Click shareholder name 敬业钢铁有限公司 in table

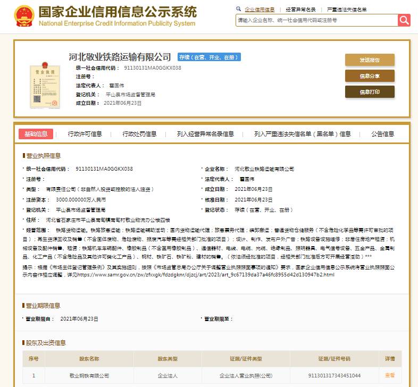point(89,375)
